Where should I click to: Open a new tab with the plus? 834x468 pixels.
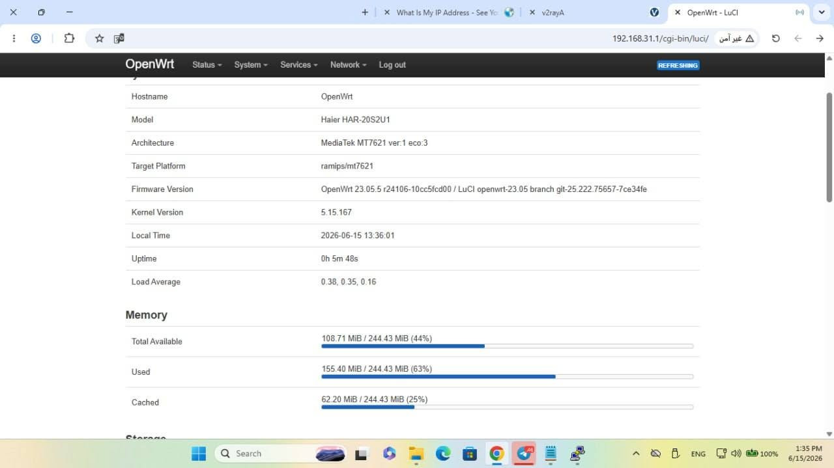pos(365,12)
